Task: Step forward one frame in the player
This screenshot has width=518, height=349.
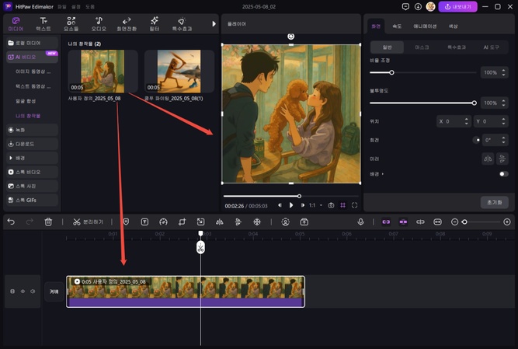Action: coord(302,205)
